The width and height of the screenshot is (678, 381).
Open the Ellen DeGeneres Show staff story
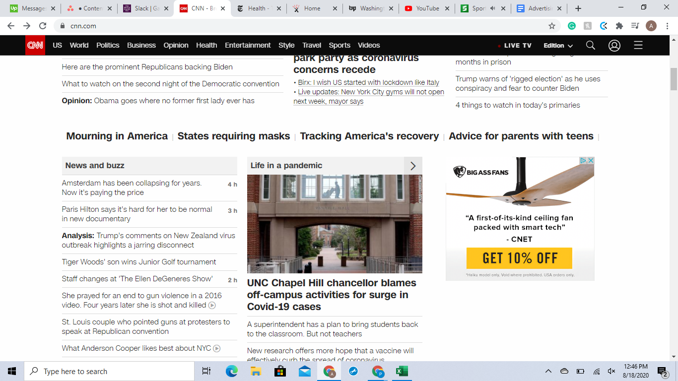pyautogui.click(x=137, y=279)
